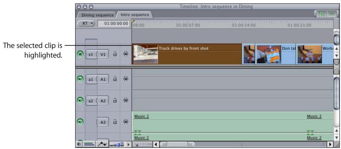Click the A2 destination control
This screenshot has height=149, width=341.
click(x=103, y=101)
